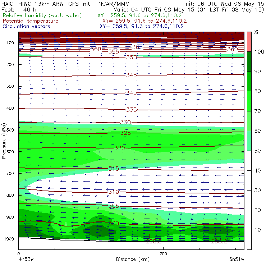
Task: Click the title 'HAIC-HIWC 13km ARW-GFS init'
Action: click(x=45, y=4)
